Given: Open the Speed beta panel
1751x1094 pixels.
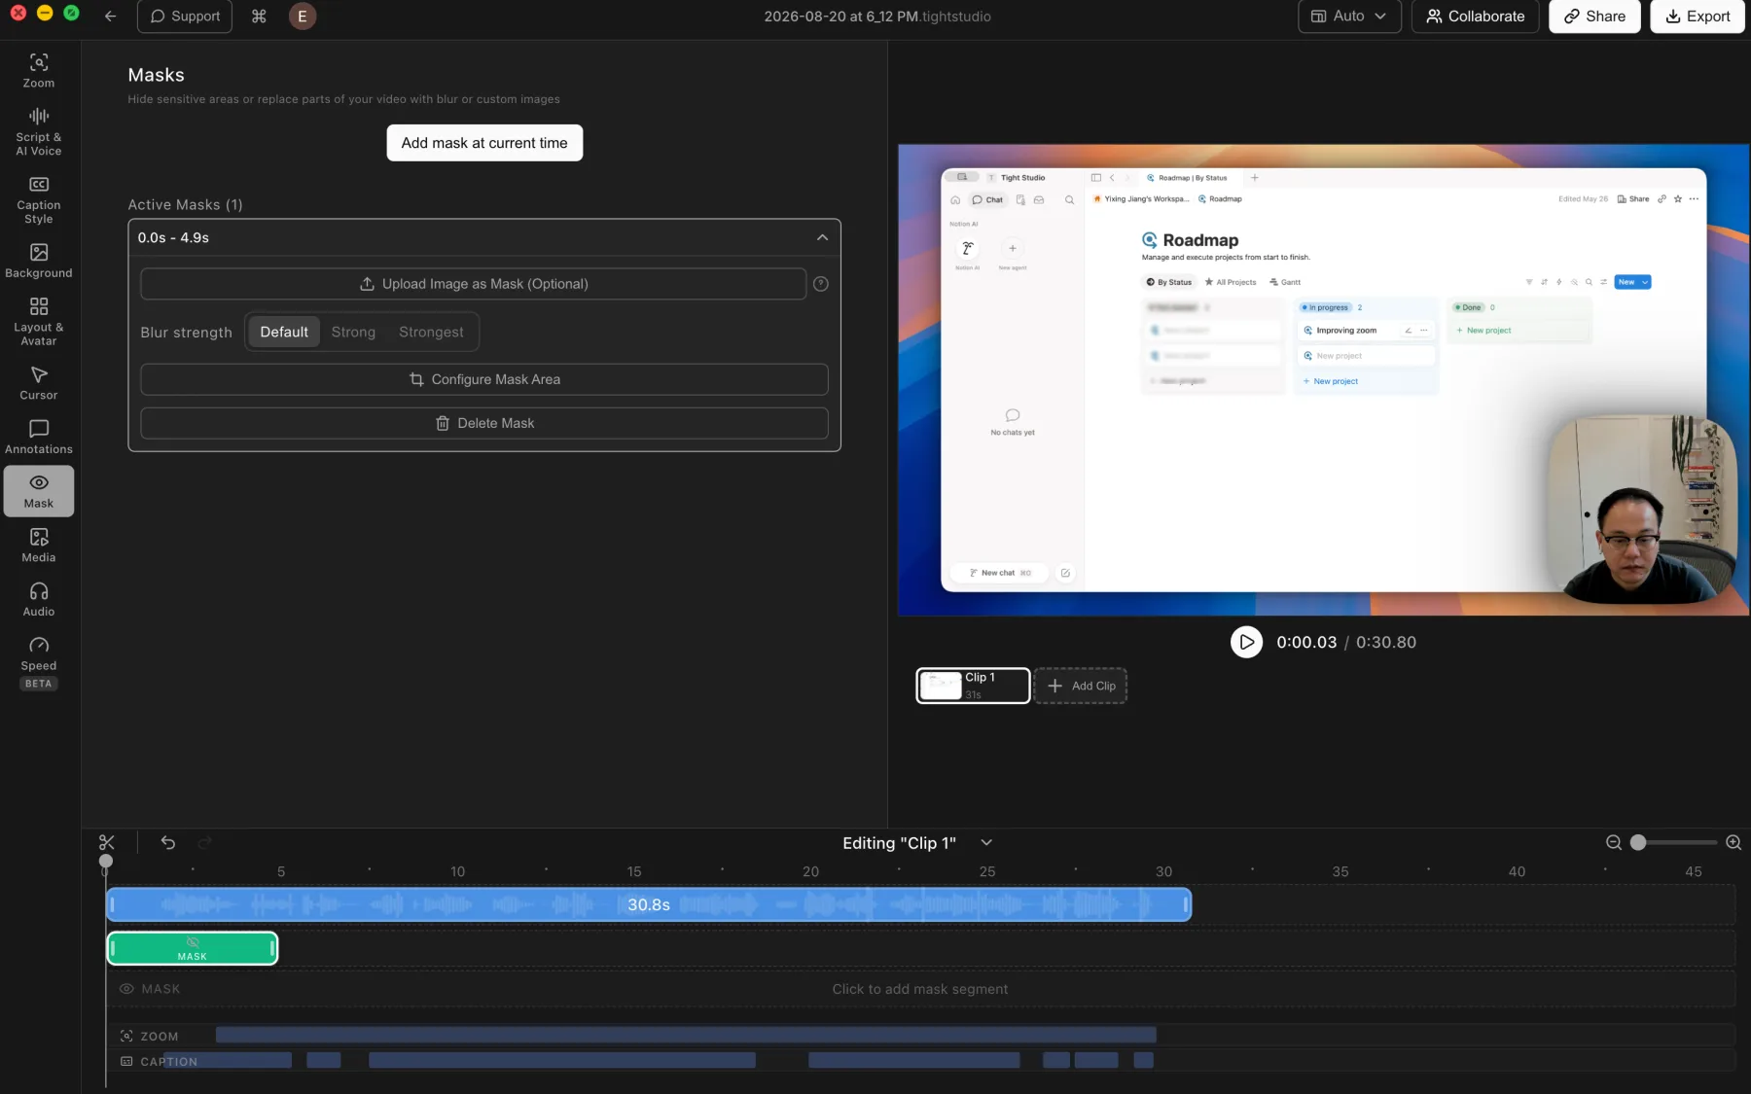Looking at the screenshot, I should (39, 661).
